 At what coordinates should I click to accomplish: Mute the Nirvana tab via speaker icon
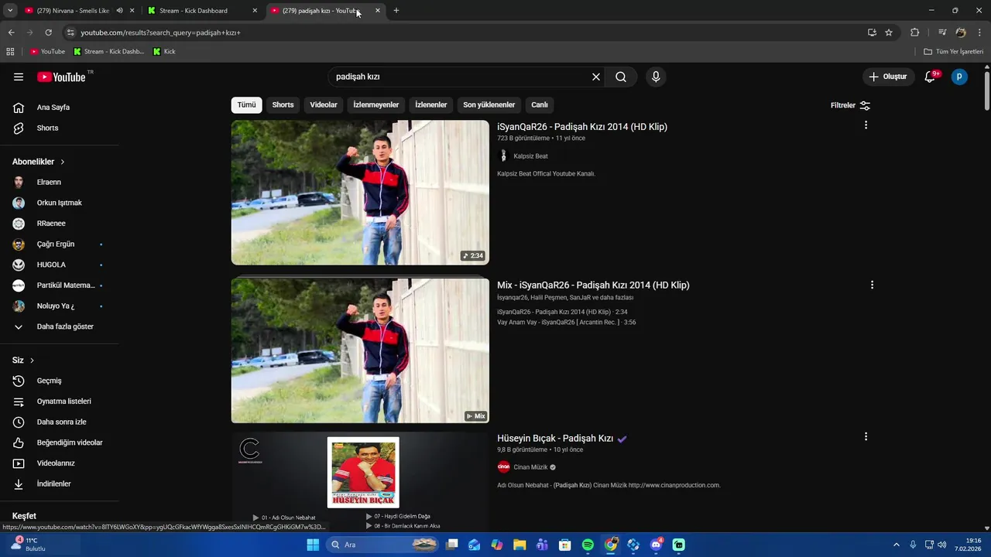[119, 11]
